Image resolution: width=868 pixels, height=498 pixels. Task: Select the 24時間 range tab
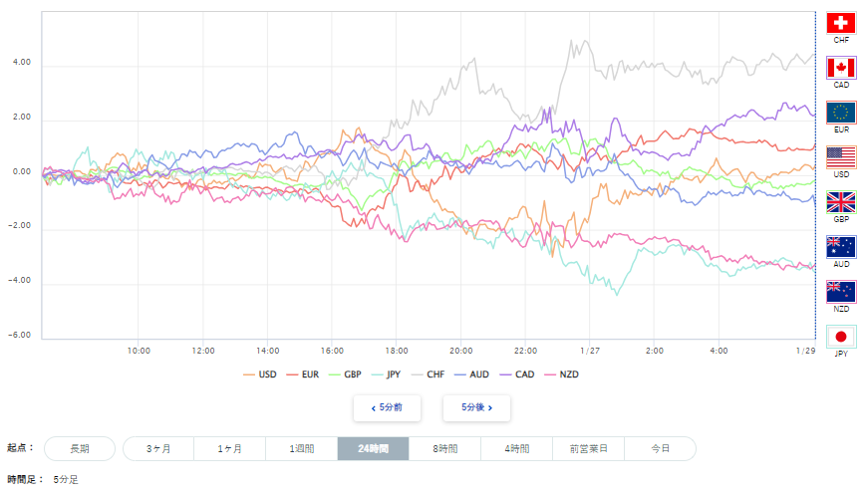(x=373, y=449)
